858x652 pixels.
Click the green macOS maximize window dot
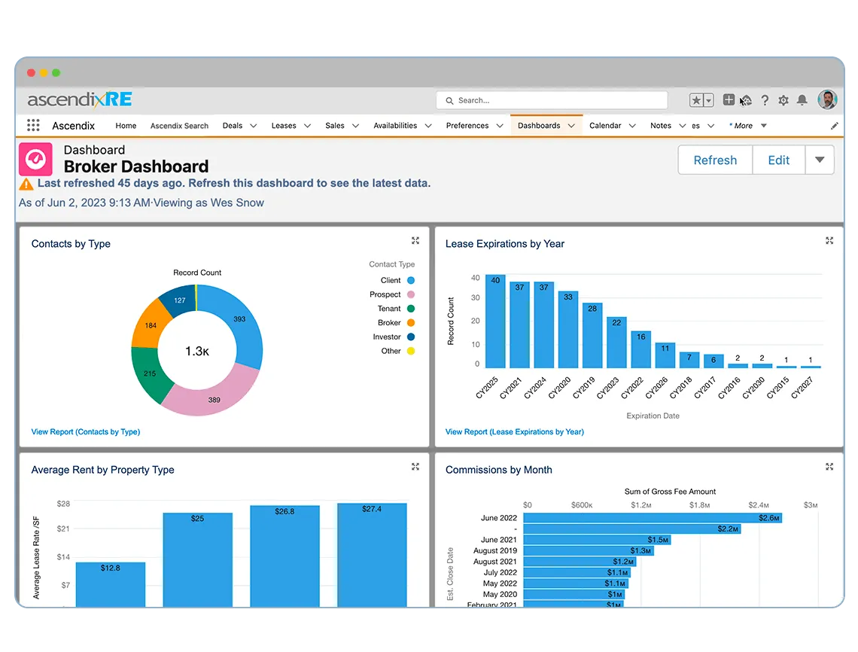pyautogui.click(x=56, y=72)
